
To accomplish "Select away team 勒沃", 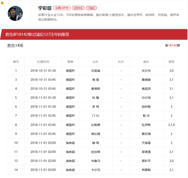I will [x=146, y=116].
